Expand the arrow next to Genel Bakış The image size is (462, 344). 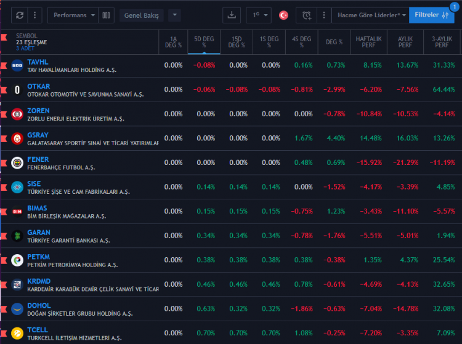click(x=174, y=15)
